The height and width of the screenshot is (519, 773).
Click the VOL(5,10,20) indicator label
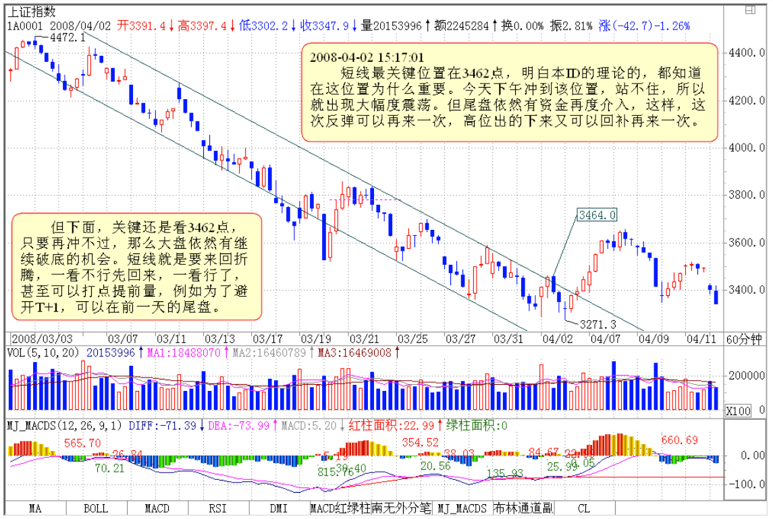(x=43, y=353)
